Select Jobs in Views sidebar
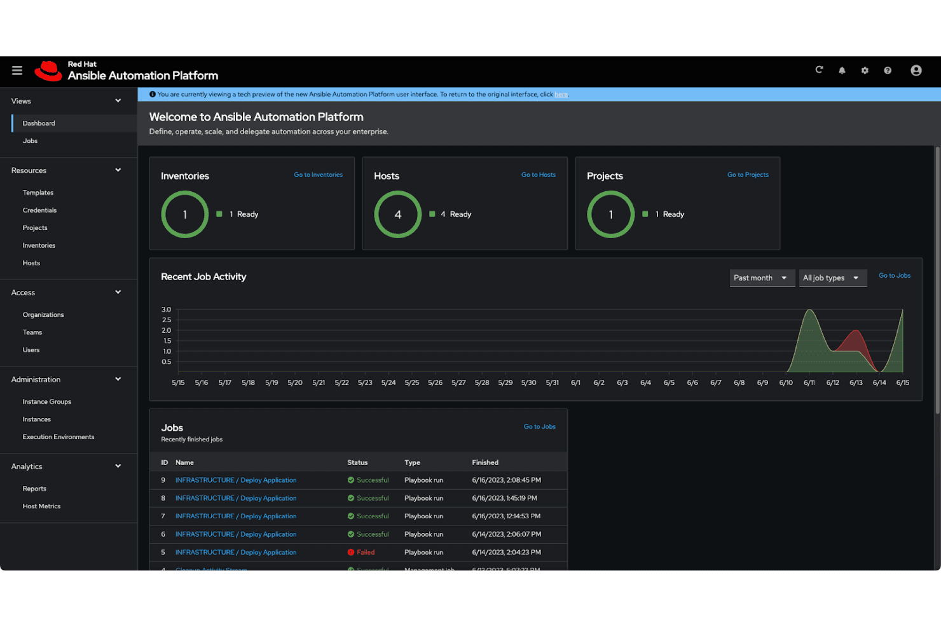941x627 pixels. [x=30, y=141]
